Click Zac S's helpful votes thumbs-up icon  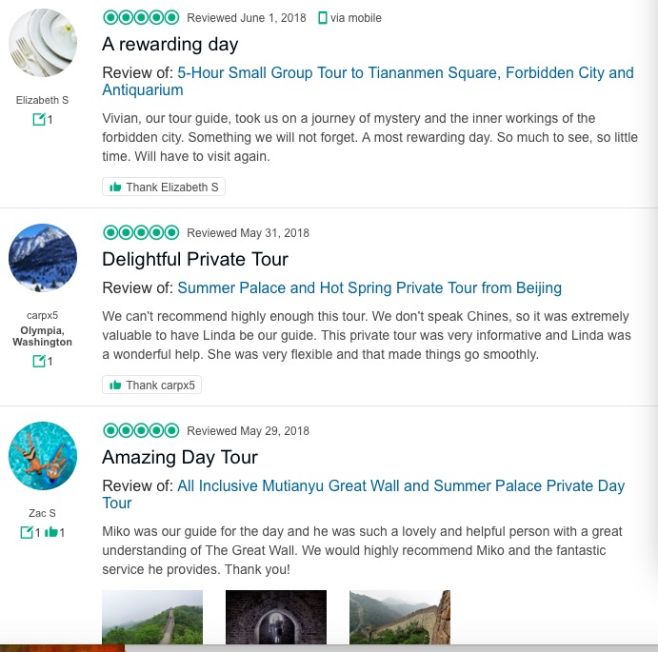click(52, 533)
